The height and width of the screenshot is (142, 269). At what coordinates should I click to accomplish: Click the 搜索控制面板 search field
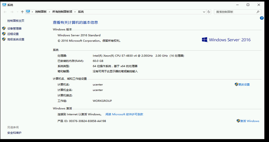point(238,12)
